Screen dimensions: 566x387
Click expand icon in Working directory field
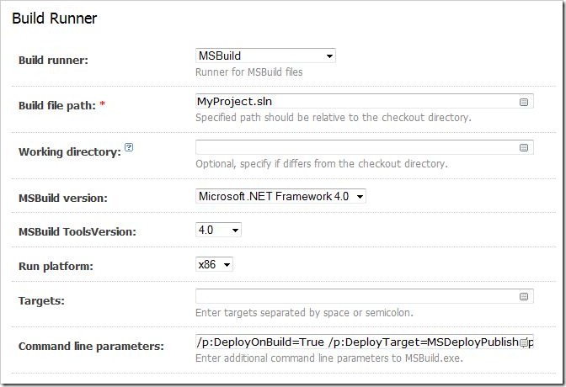coord(523,147)
